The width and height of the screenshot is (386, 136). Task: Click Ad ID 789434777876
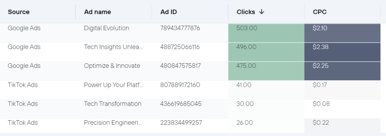click(180, 28)
